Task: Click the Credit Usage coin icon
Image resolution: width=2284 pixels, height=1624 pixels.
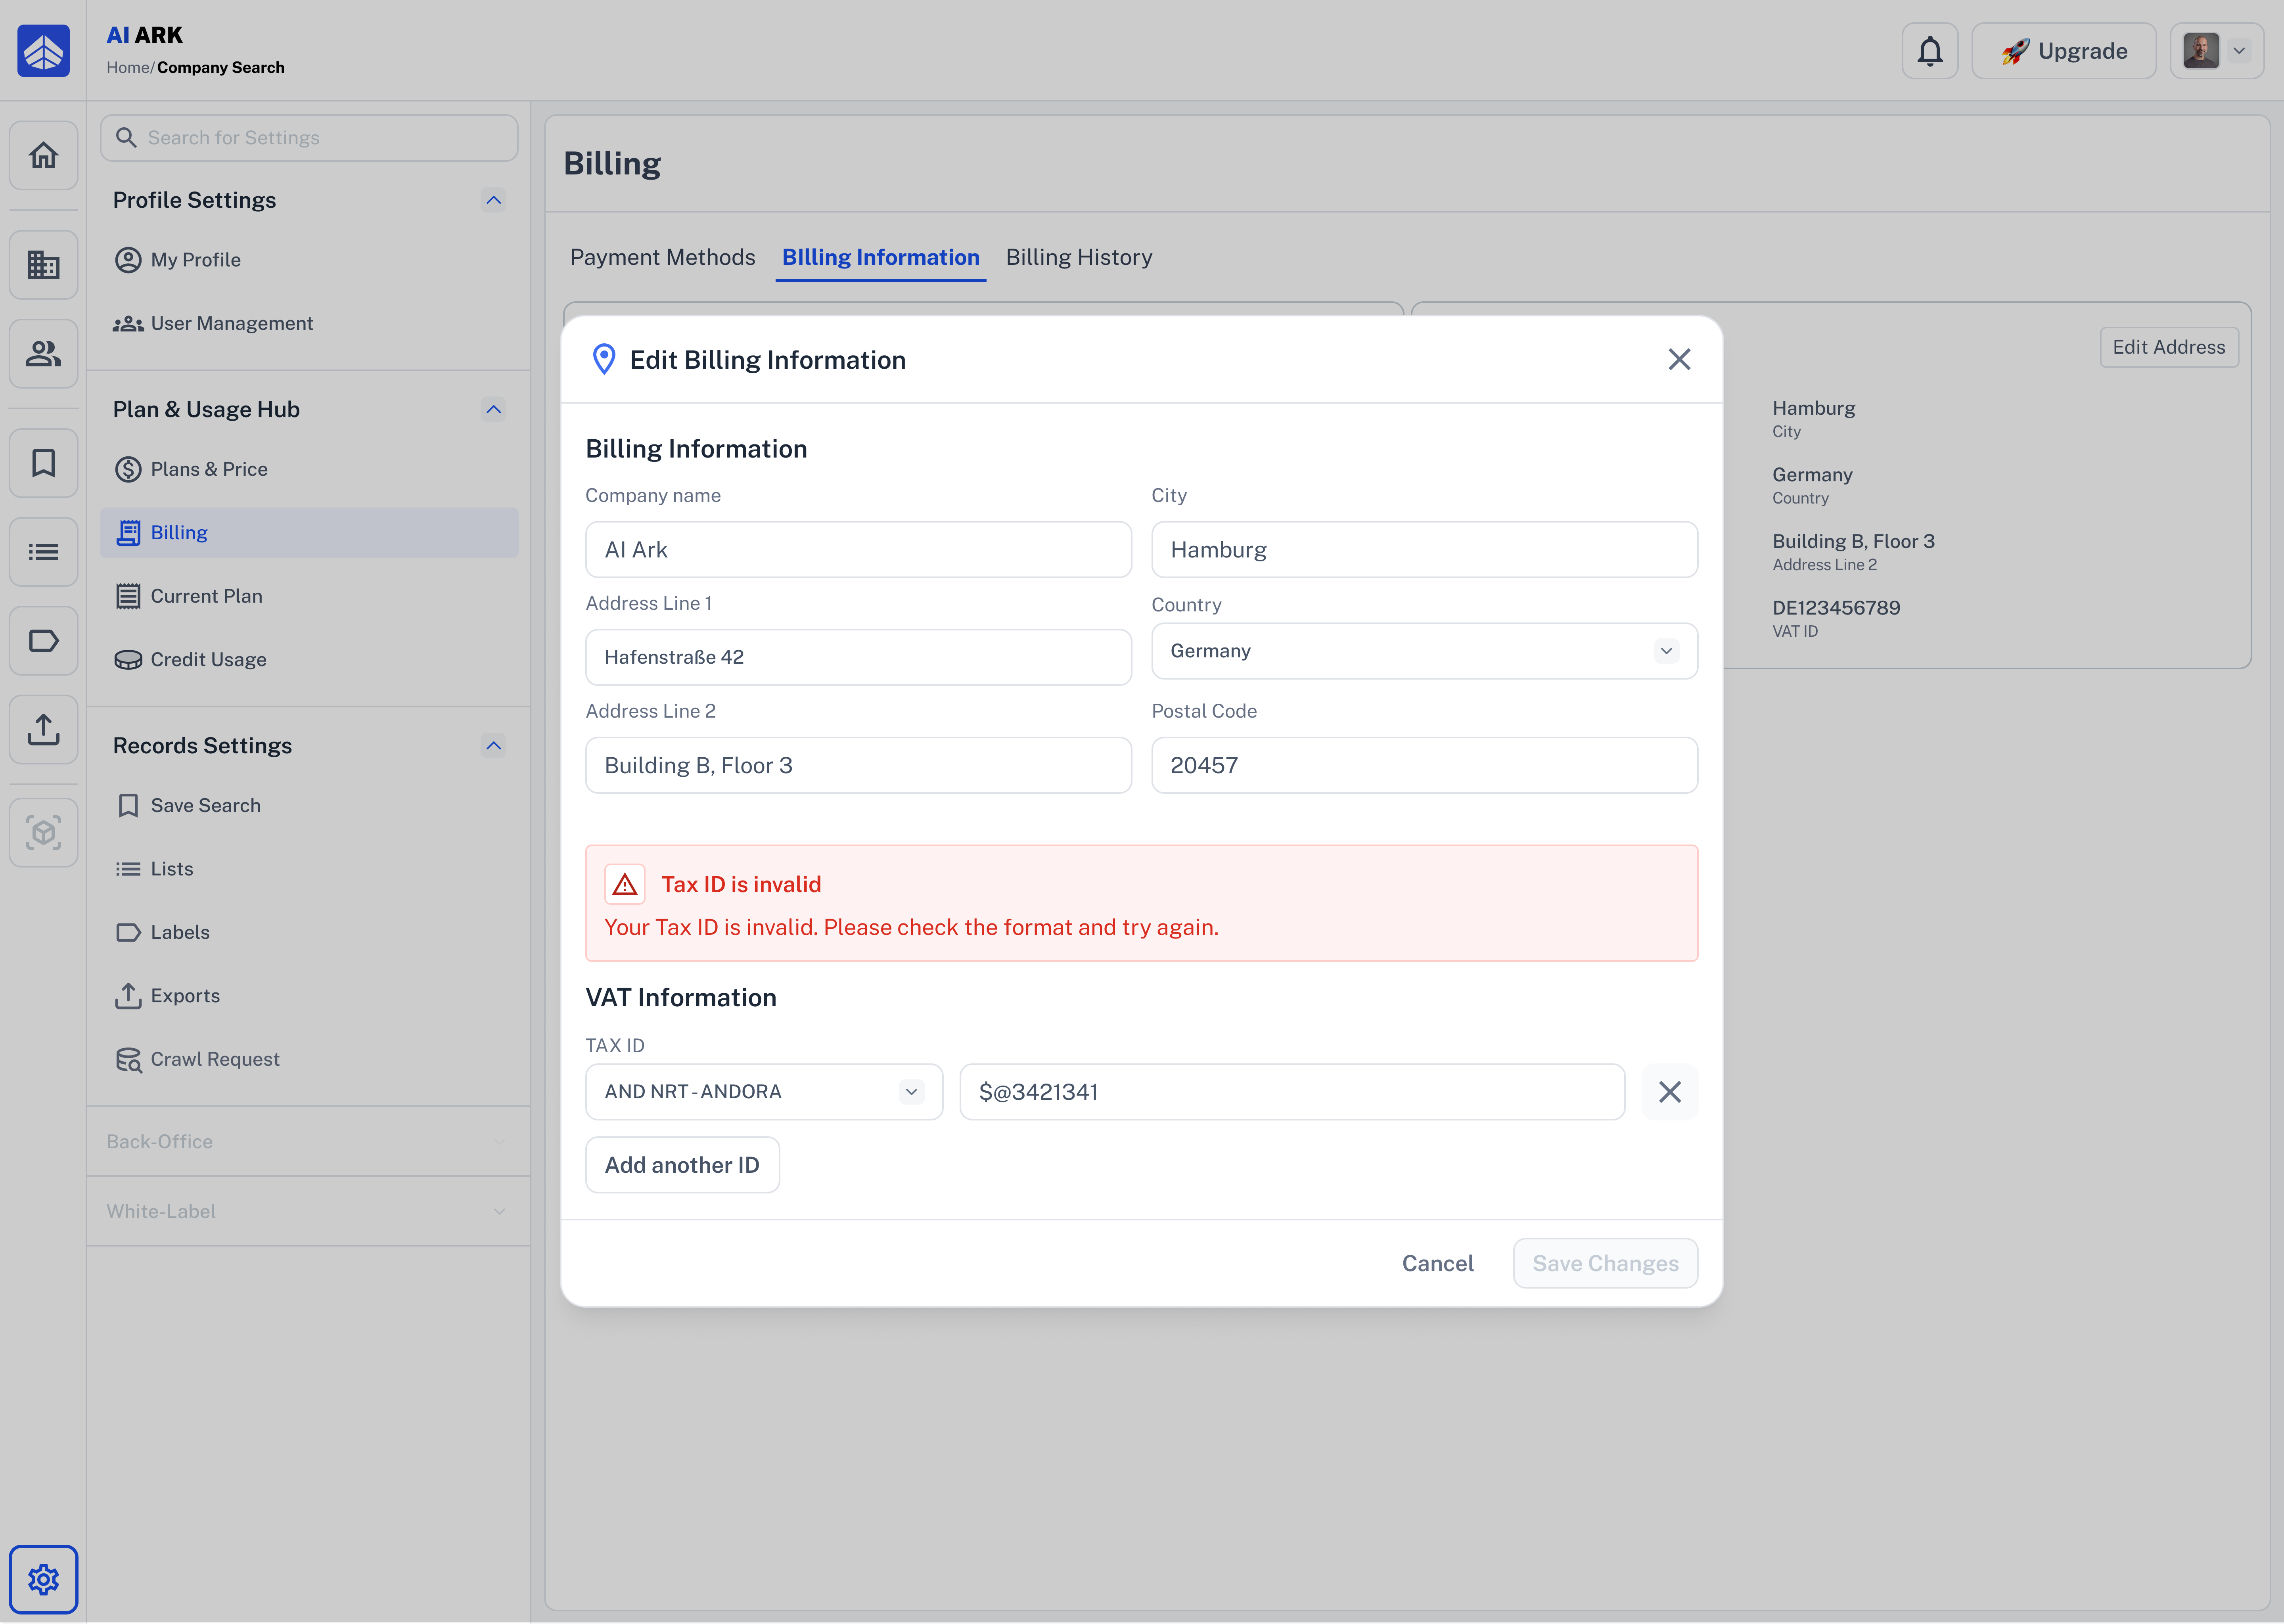Action: pos(128,660)
